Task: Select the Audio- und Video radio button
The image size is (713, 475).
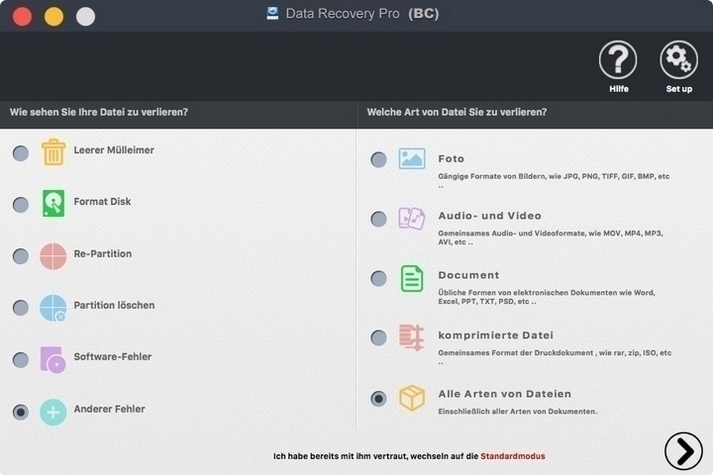Action: [x=378, y=219]
